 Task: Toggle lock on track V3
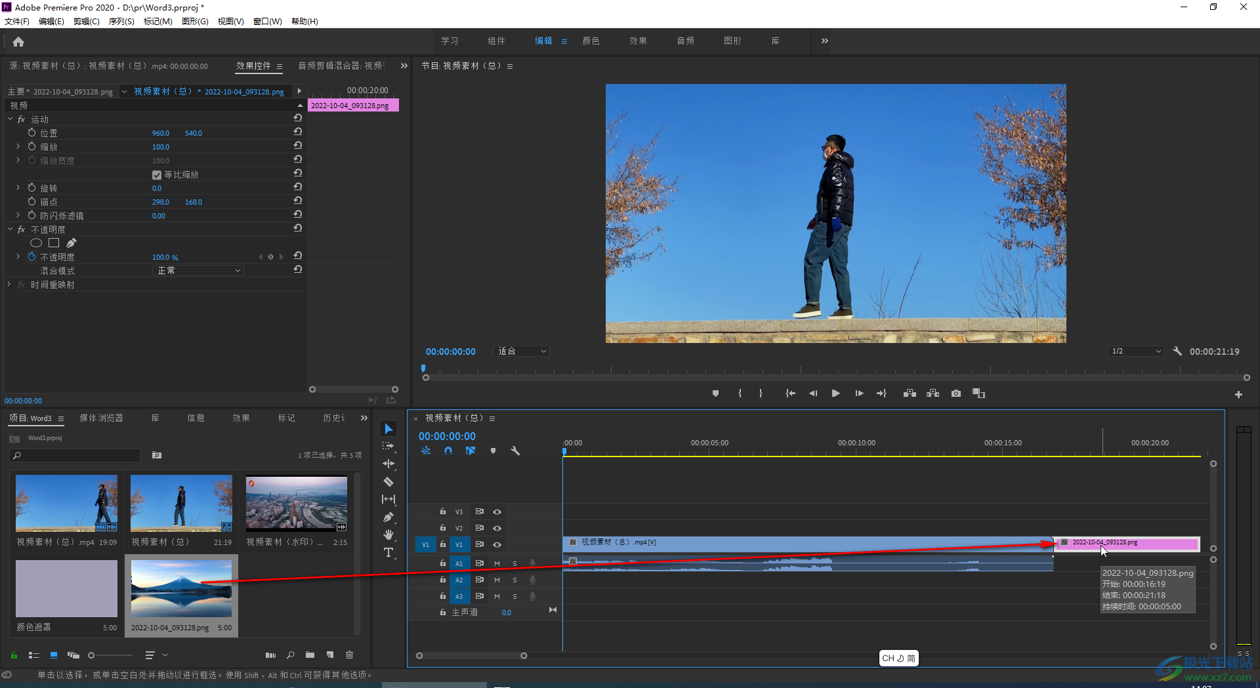(x=443, y=512)
